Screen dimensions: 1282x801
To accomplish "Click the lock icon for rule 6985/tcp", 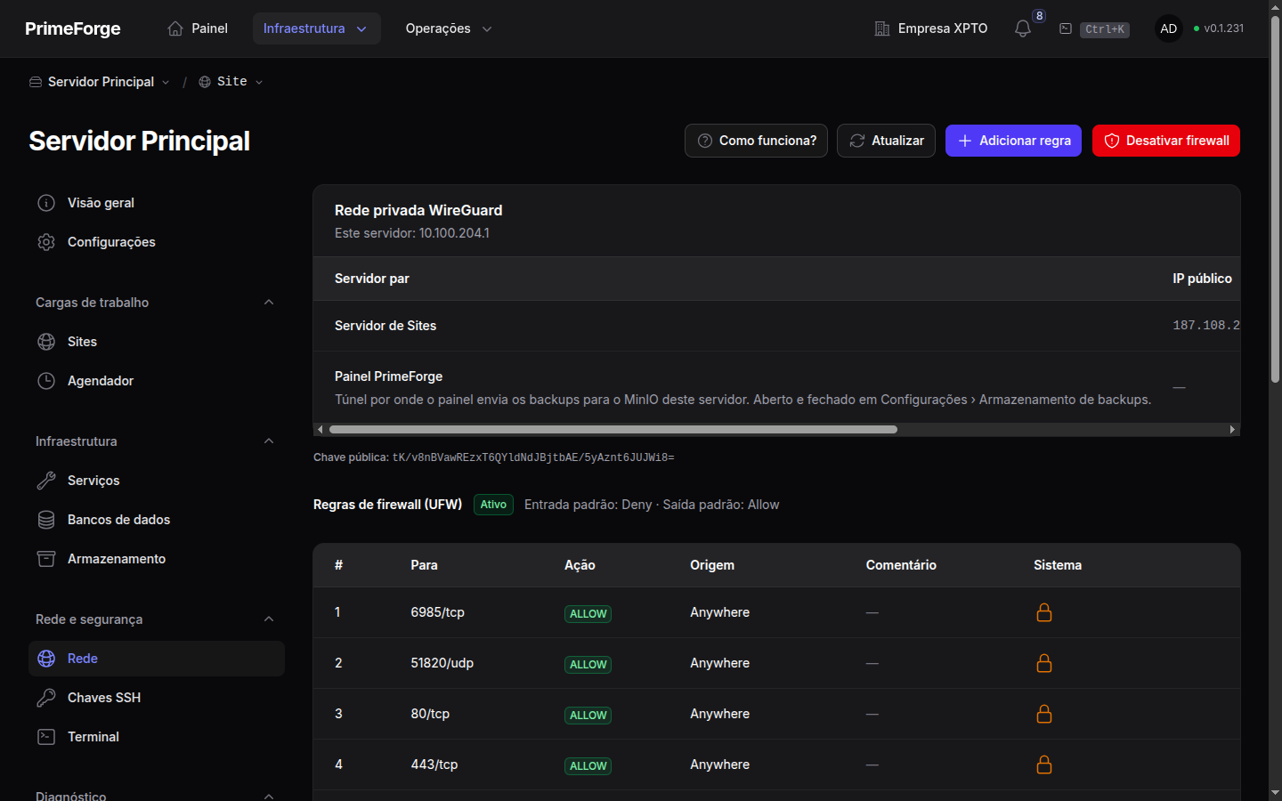I will tap(1044, 612).
